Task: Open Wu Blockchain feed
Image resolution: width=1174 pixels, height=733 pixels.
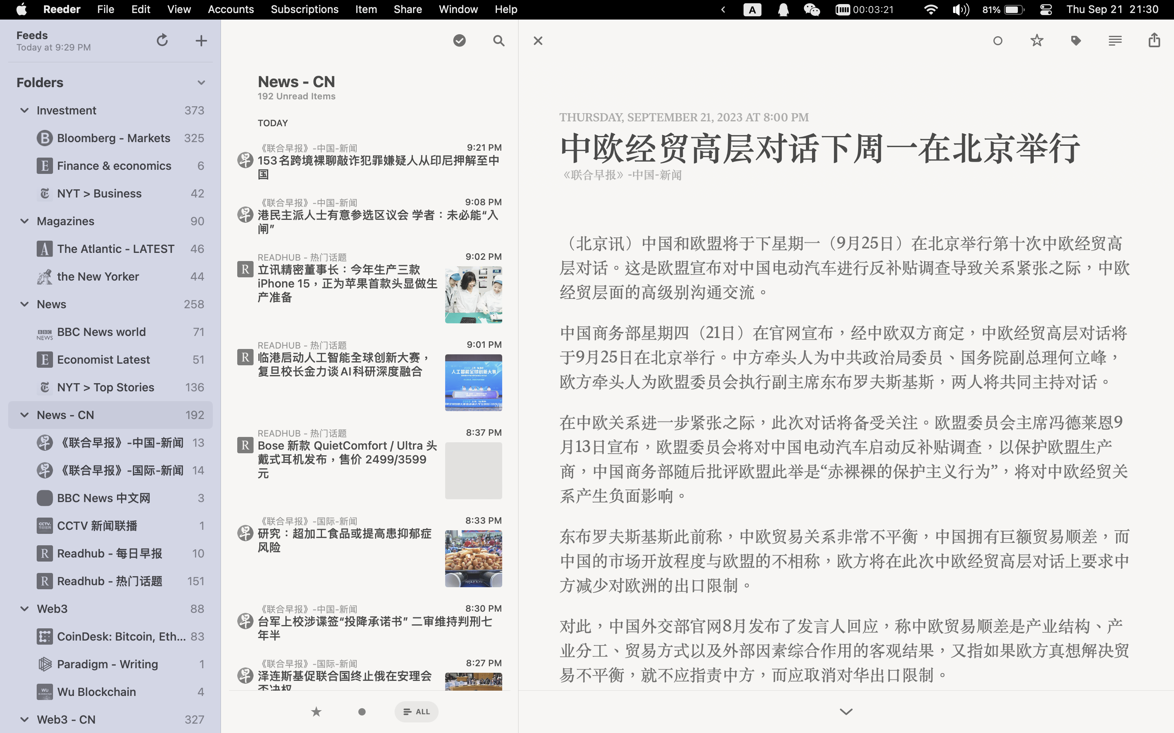Action: tap(110, 692)
